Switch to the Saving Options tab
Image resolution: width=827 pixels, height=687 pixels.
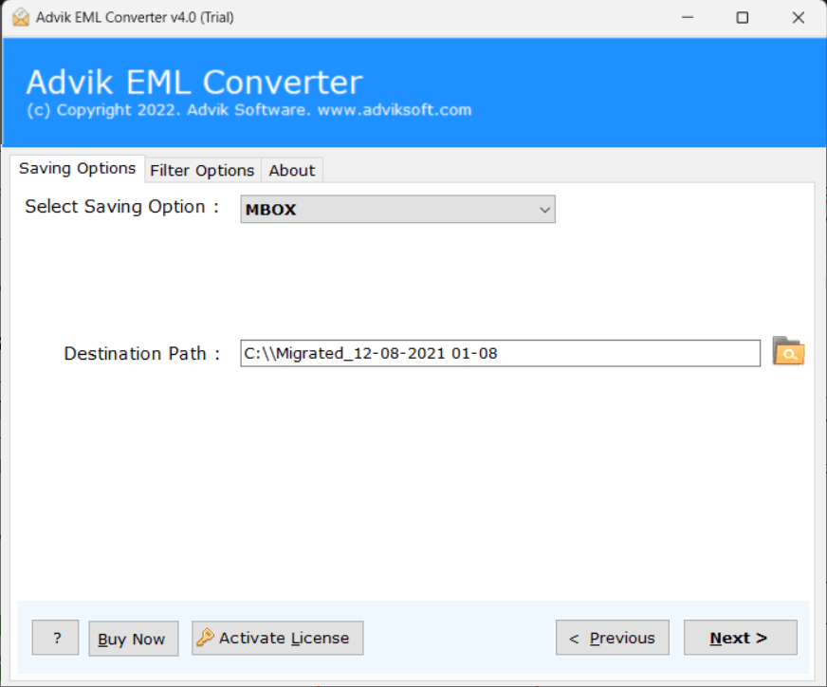click(x=77, y=168)
